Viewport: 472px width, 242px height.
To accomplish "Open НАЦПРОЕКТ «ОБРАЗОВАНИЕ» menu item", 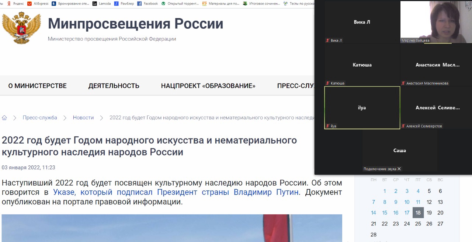I will pyautogui.click(x=208, y=86).
